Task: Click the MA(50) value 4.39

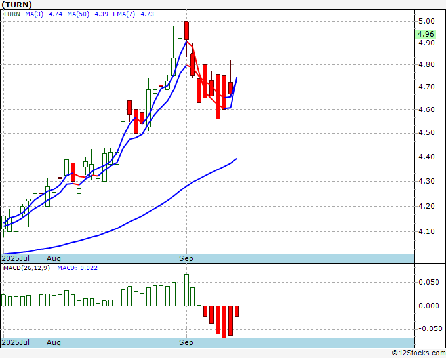Action: [x=101, y=14]
